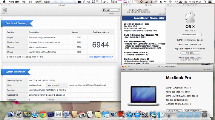The image size is (215, 120).
Task: Open the 지원 section
Action: point(204,70)
